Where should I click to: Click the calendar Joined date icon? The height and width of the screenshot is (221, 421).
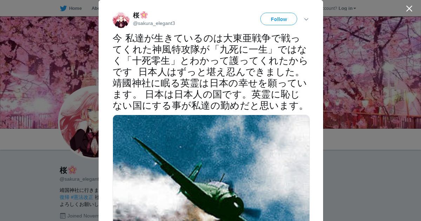click(62, 216)
